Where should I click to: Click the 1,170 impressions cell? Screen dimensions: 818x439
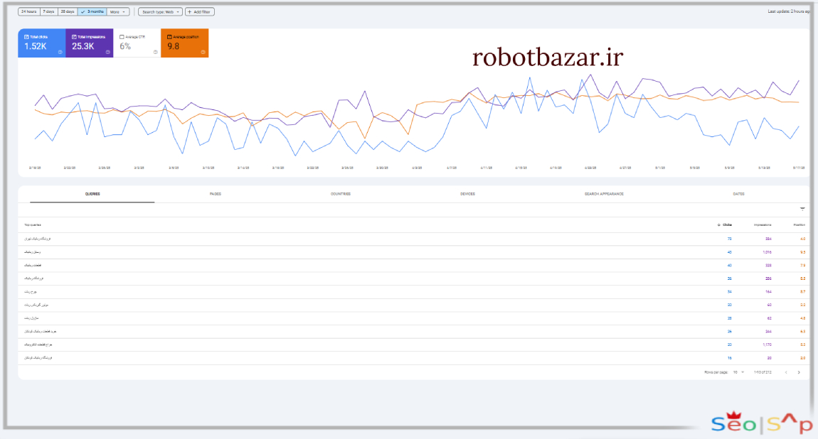tap(767, 345)
